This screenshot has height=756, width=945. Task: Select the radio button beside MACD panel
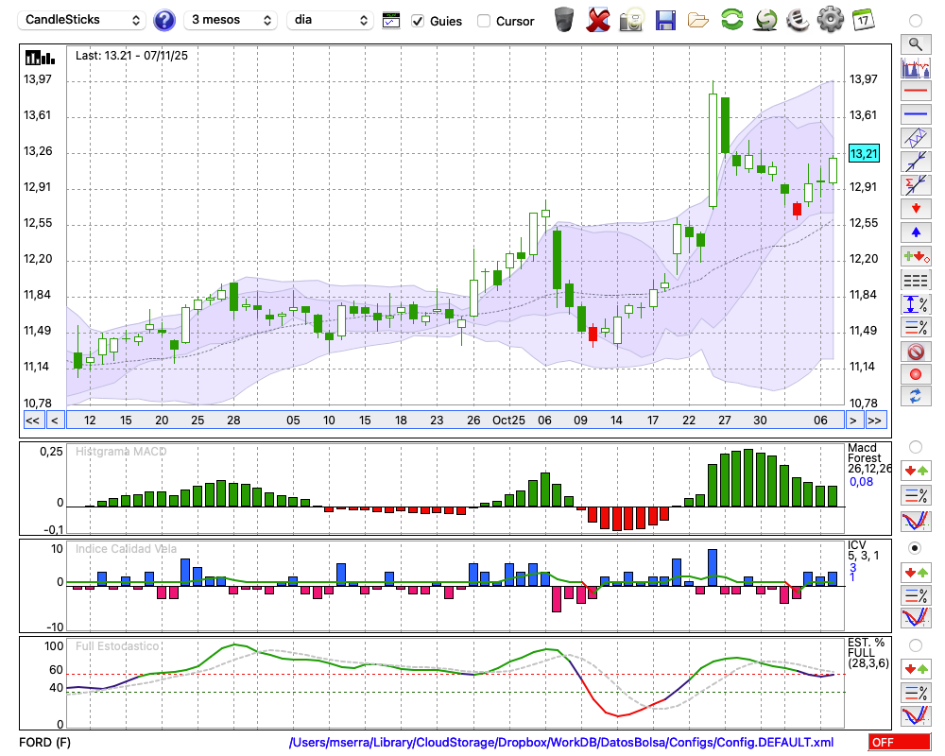(x=915, y=446)
